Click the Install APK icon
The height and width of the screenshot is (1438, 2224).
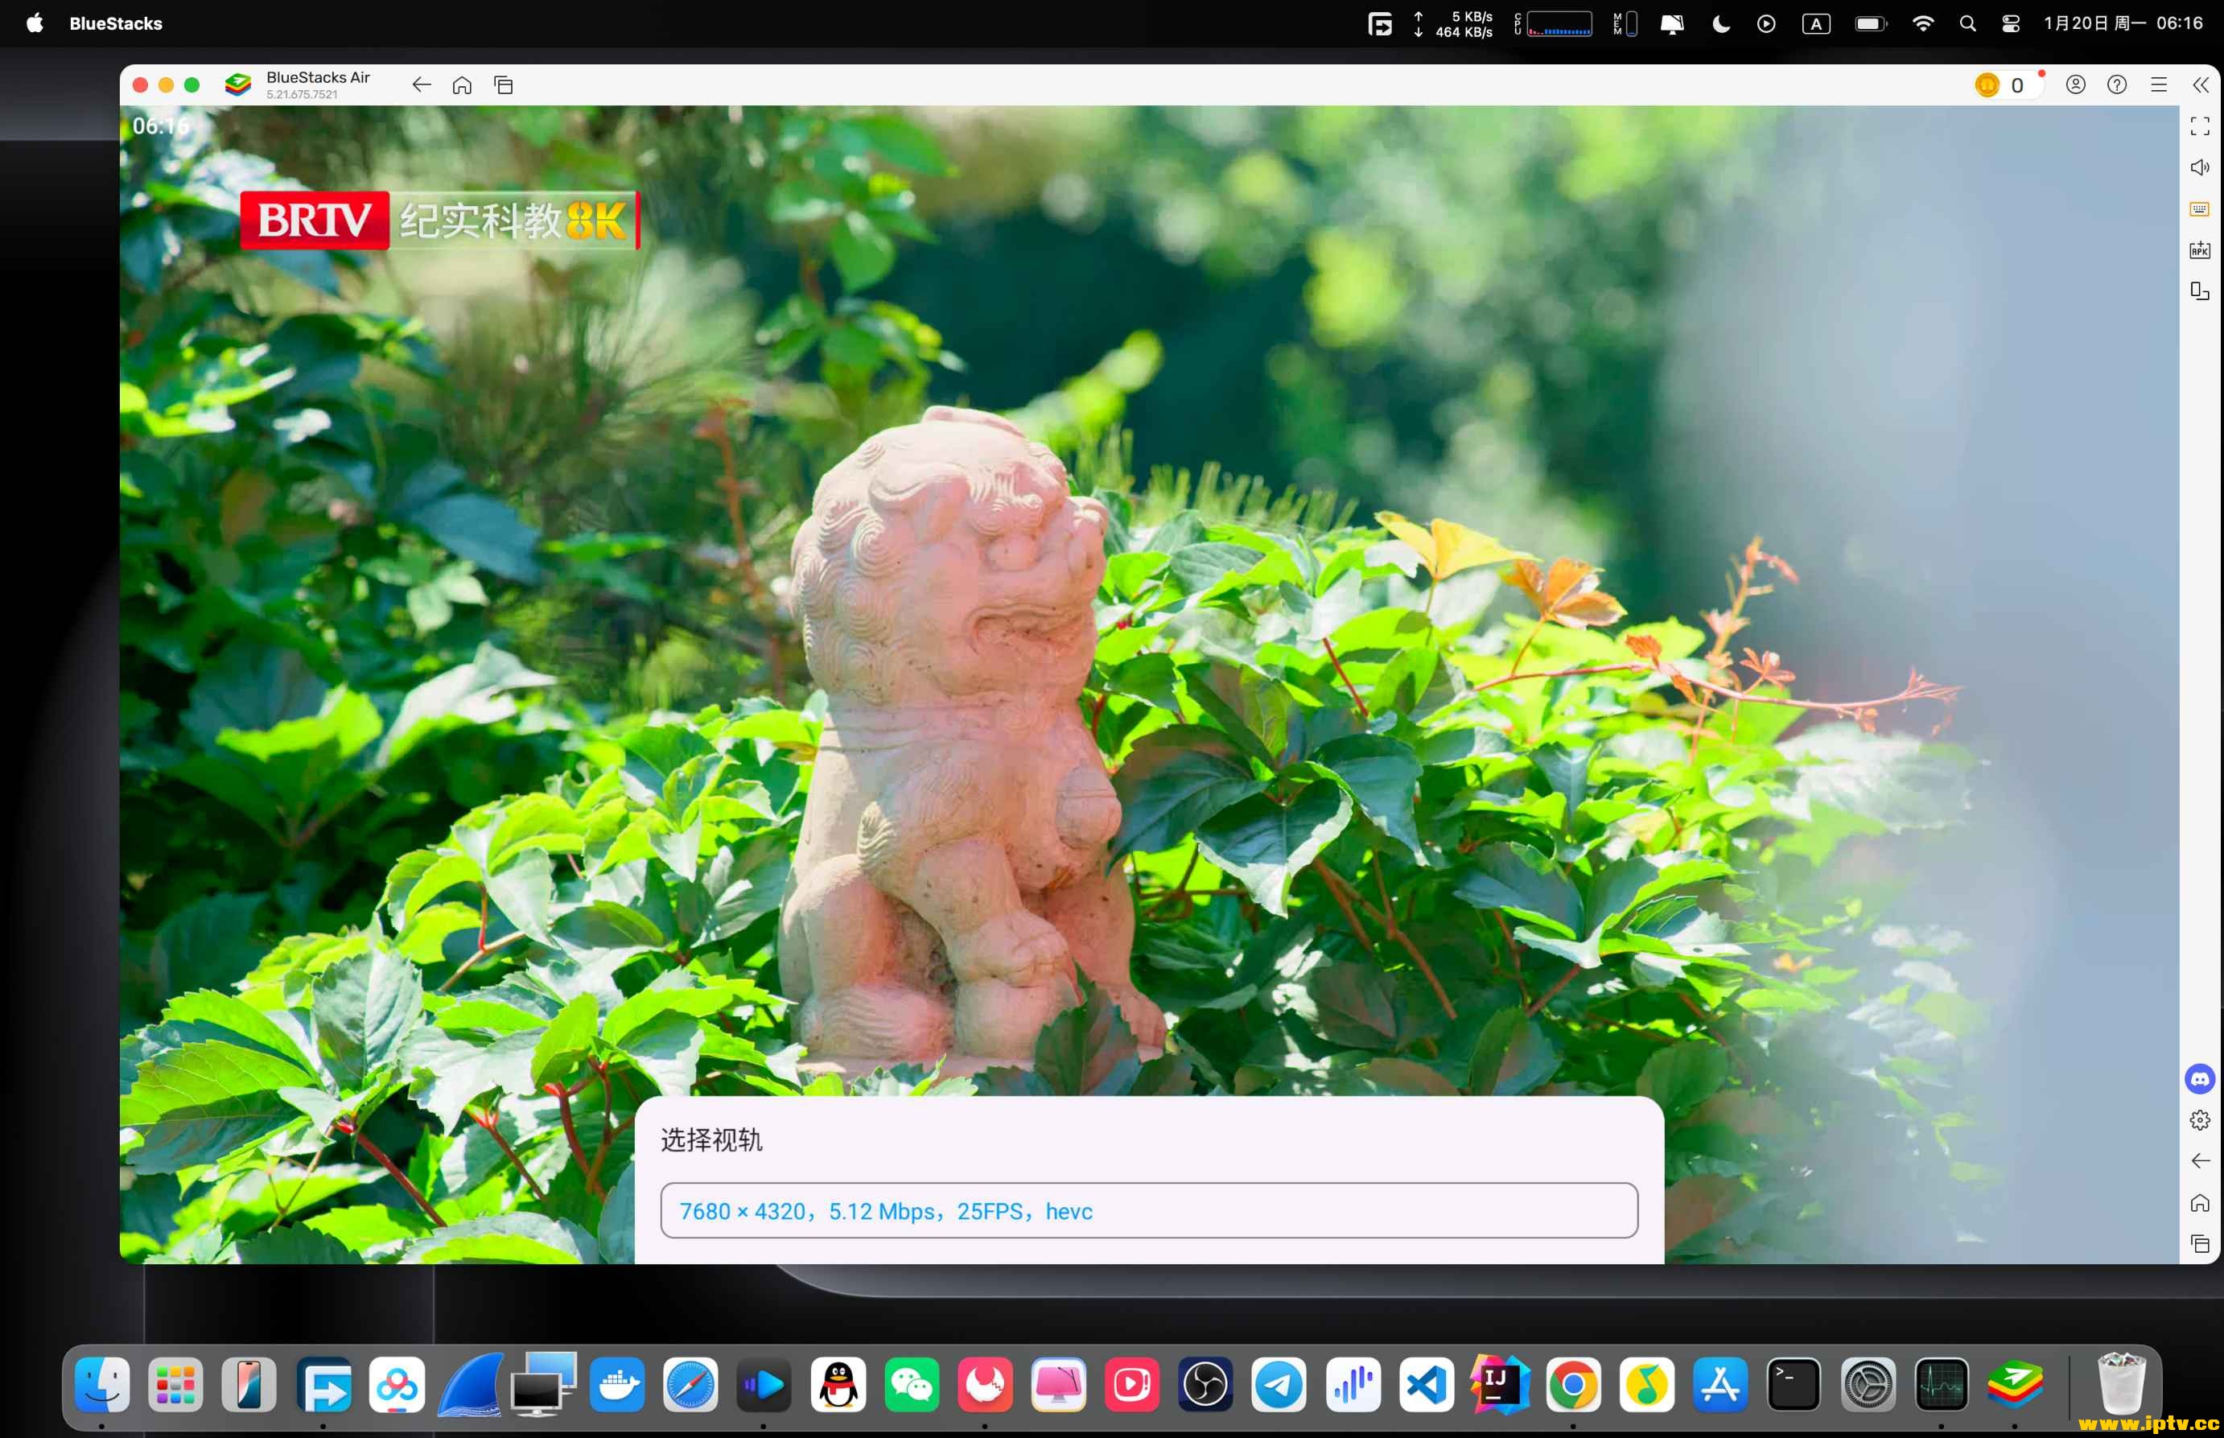[2200, 250]
